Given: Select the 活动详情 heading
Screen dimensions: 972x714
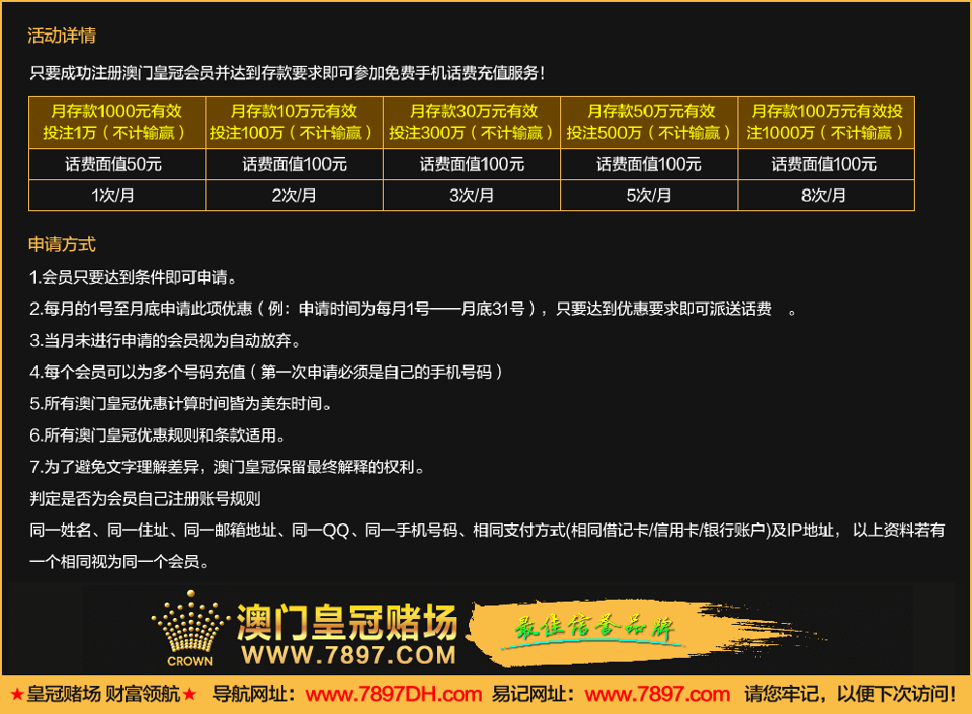Looking at the screenshot, I should (x=61, y=35).
